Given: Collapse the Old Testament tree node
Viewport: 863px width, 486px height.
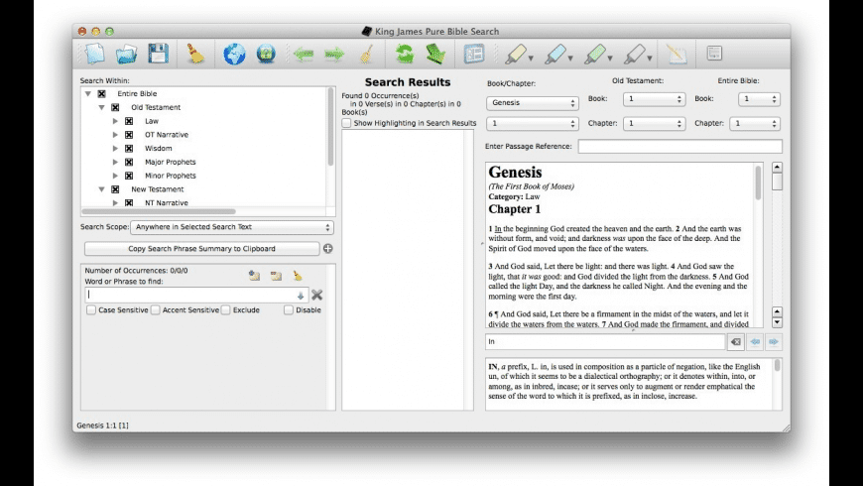Looking at the screenshot, I should coord(102,107).
